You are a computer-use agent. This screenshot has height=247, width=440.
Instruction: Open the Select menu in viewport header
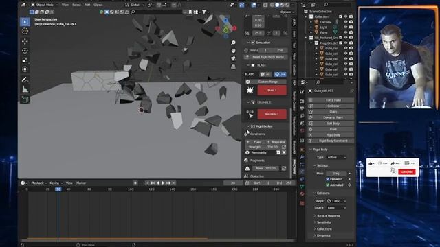click(76, 5)
